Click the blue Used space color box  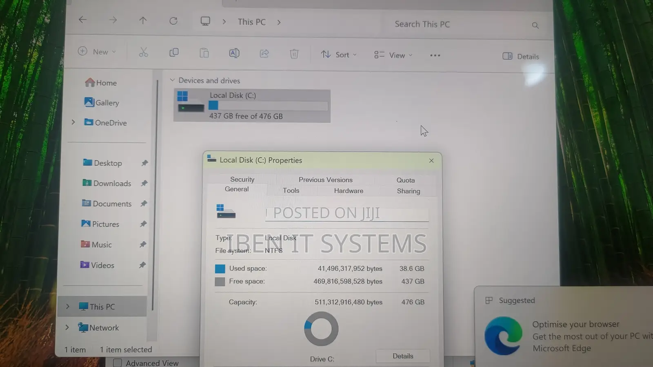pyautogui.click(x=220, y=269)
